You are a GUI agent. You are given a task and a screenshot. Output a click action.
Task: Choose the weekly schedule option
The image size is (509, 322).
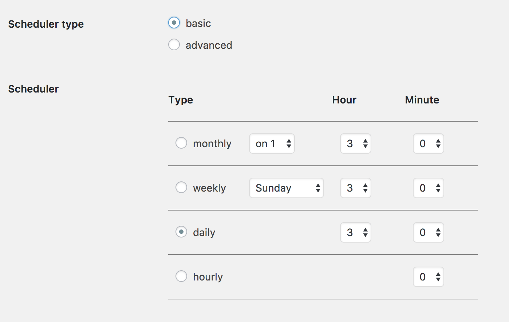(181, 187)
